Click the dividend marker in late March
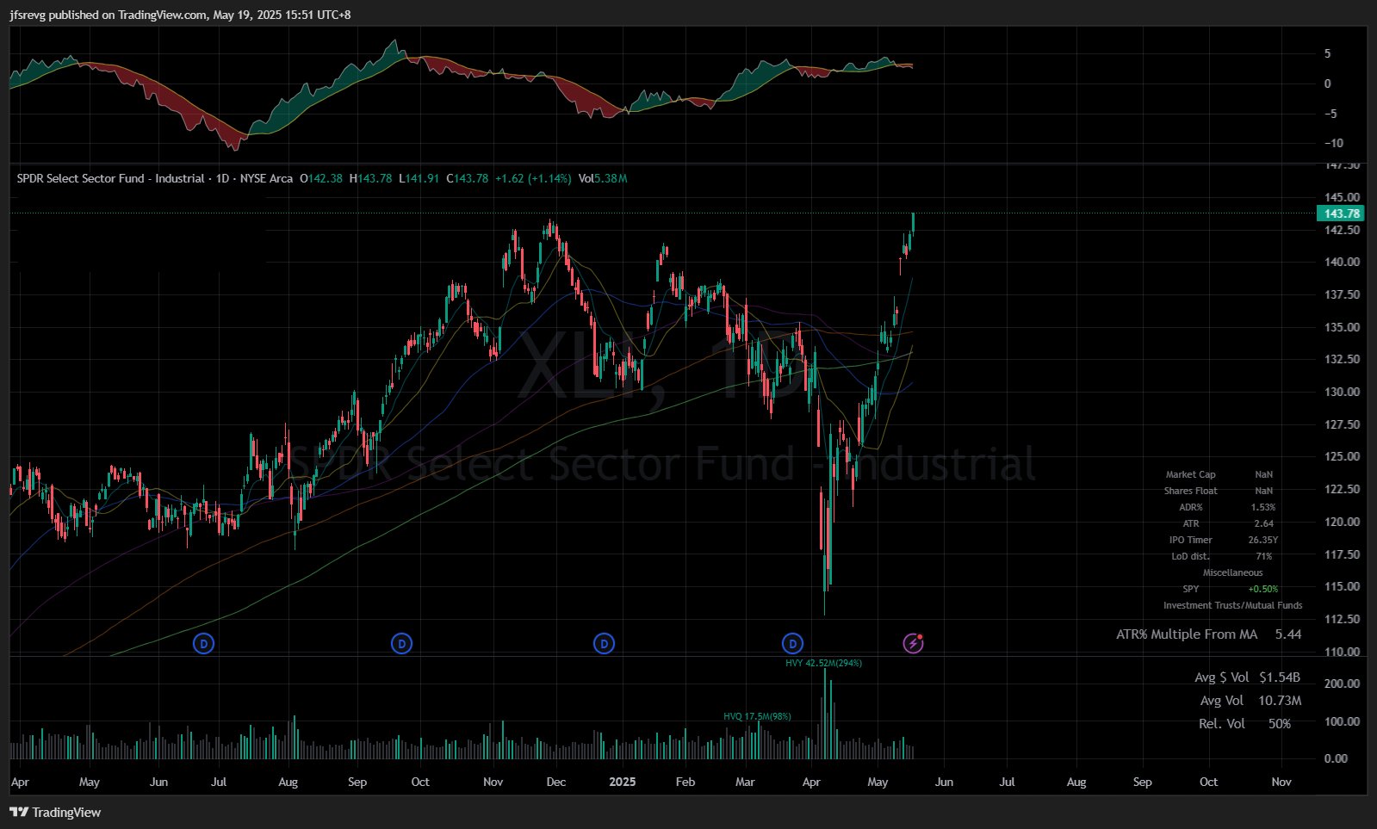This screenshot has height=829, width=1377. point(792,643)
